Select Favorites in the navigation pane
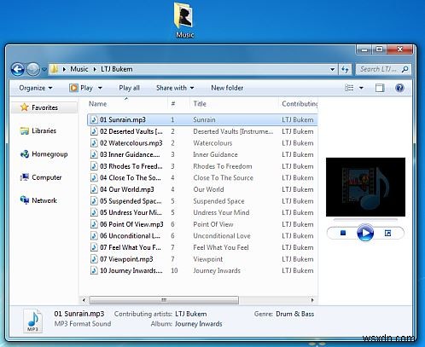The image size is (425, 347). click(44, 107)
